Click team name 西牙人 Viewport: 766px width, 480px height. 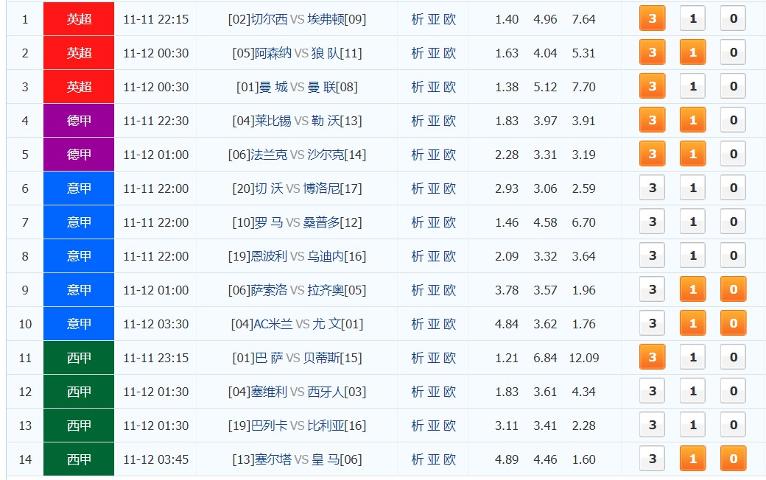(x=326, y=392)
